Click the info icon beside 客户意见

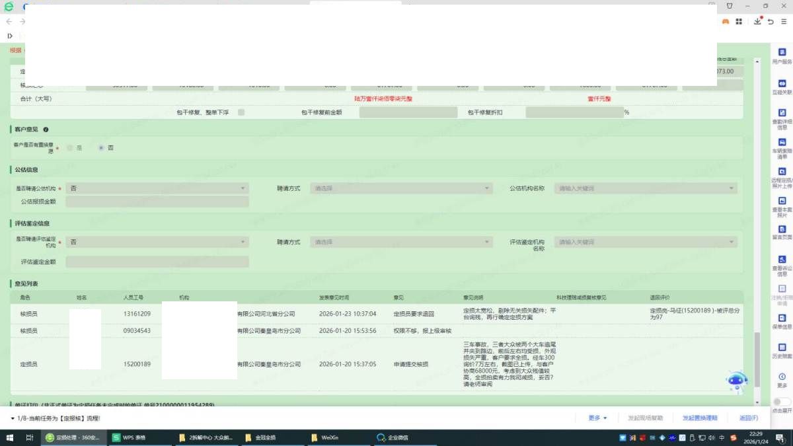[x=46, y=130]
